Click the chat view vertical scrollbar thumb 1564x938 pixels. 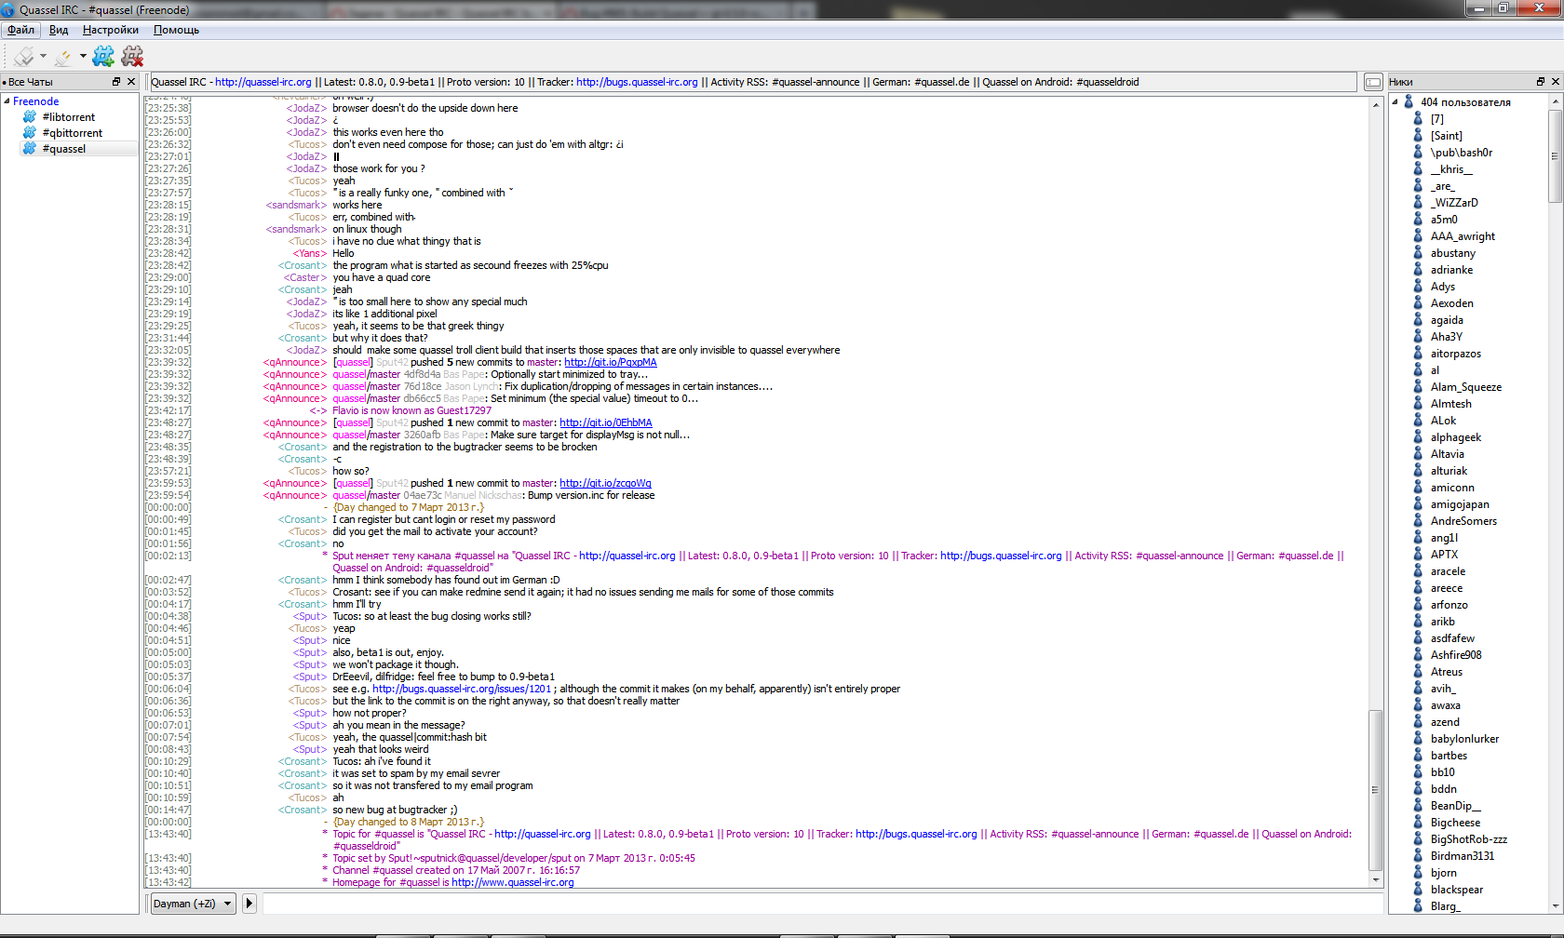coord(1375,789)
